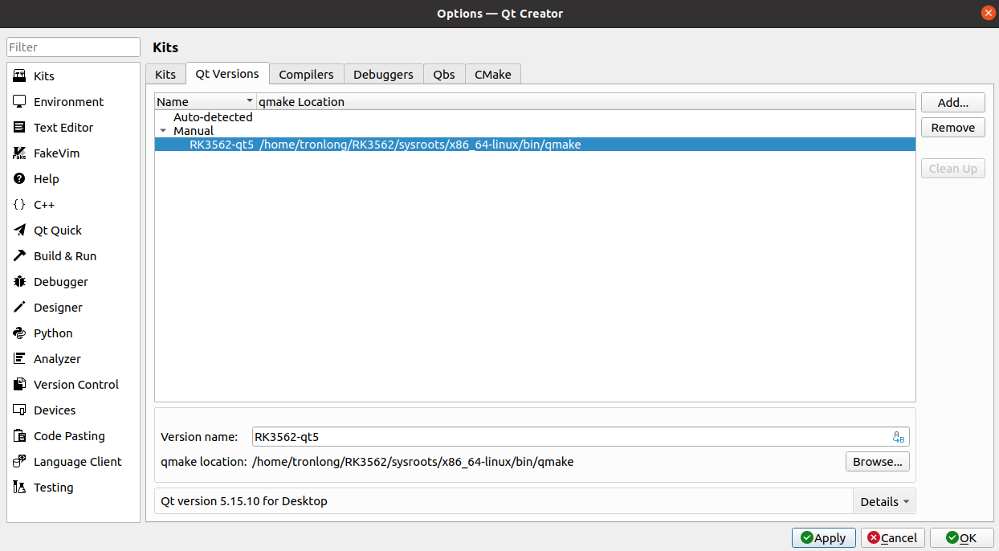The width and height of the screenshot is (999, 551).
Task: Open the Debugger bug icon
Action: [20, 282]
